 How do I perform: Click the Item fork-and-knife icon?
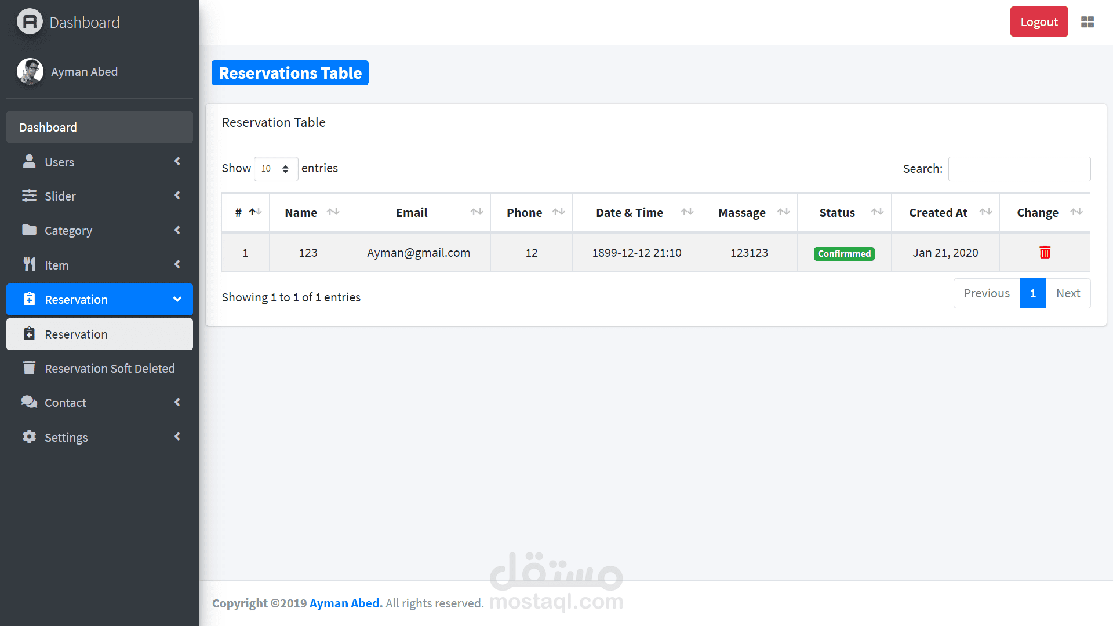point(29,265)
